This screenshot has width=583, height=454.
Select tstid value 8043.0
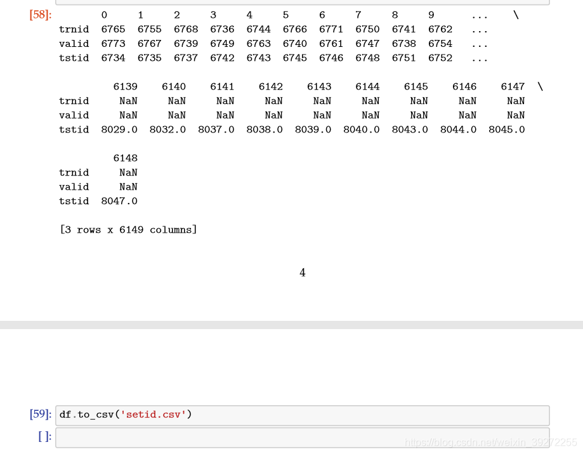(410, 129)
